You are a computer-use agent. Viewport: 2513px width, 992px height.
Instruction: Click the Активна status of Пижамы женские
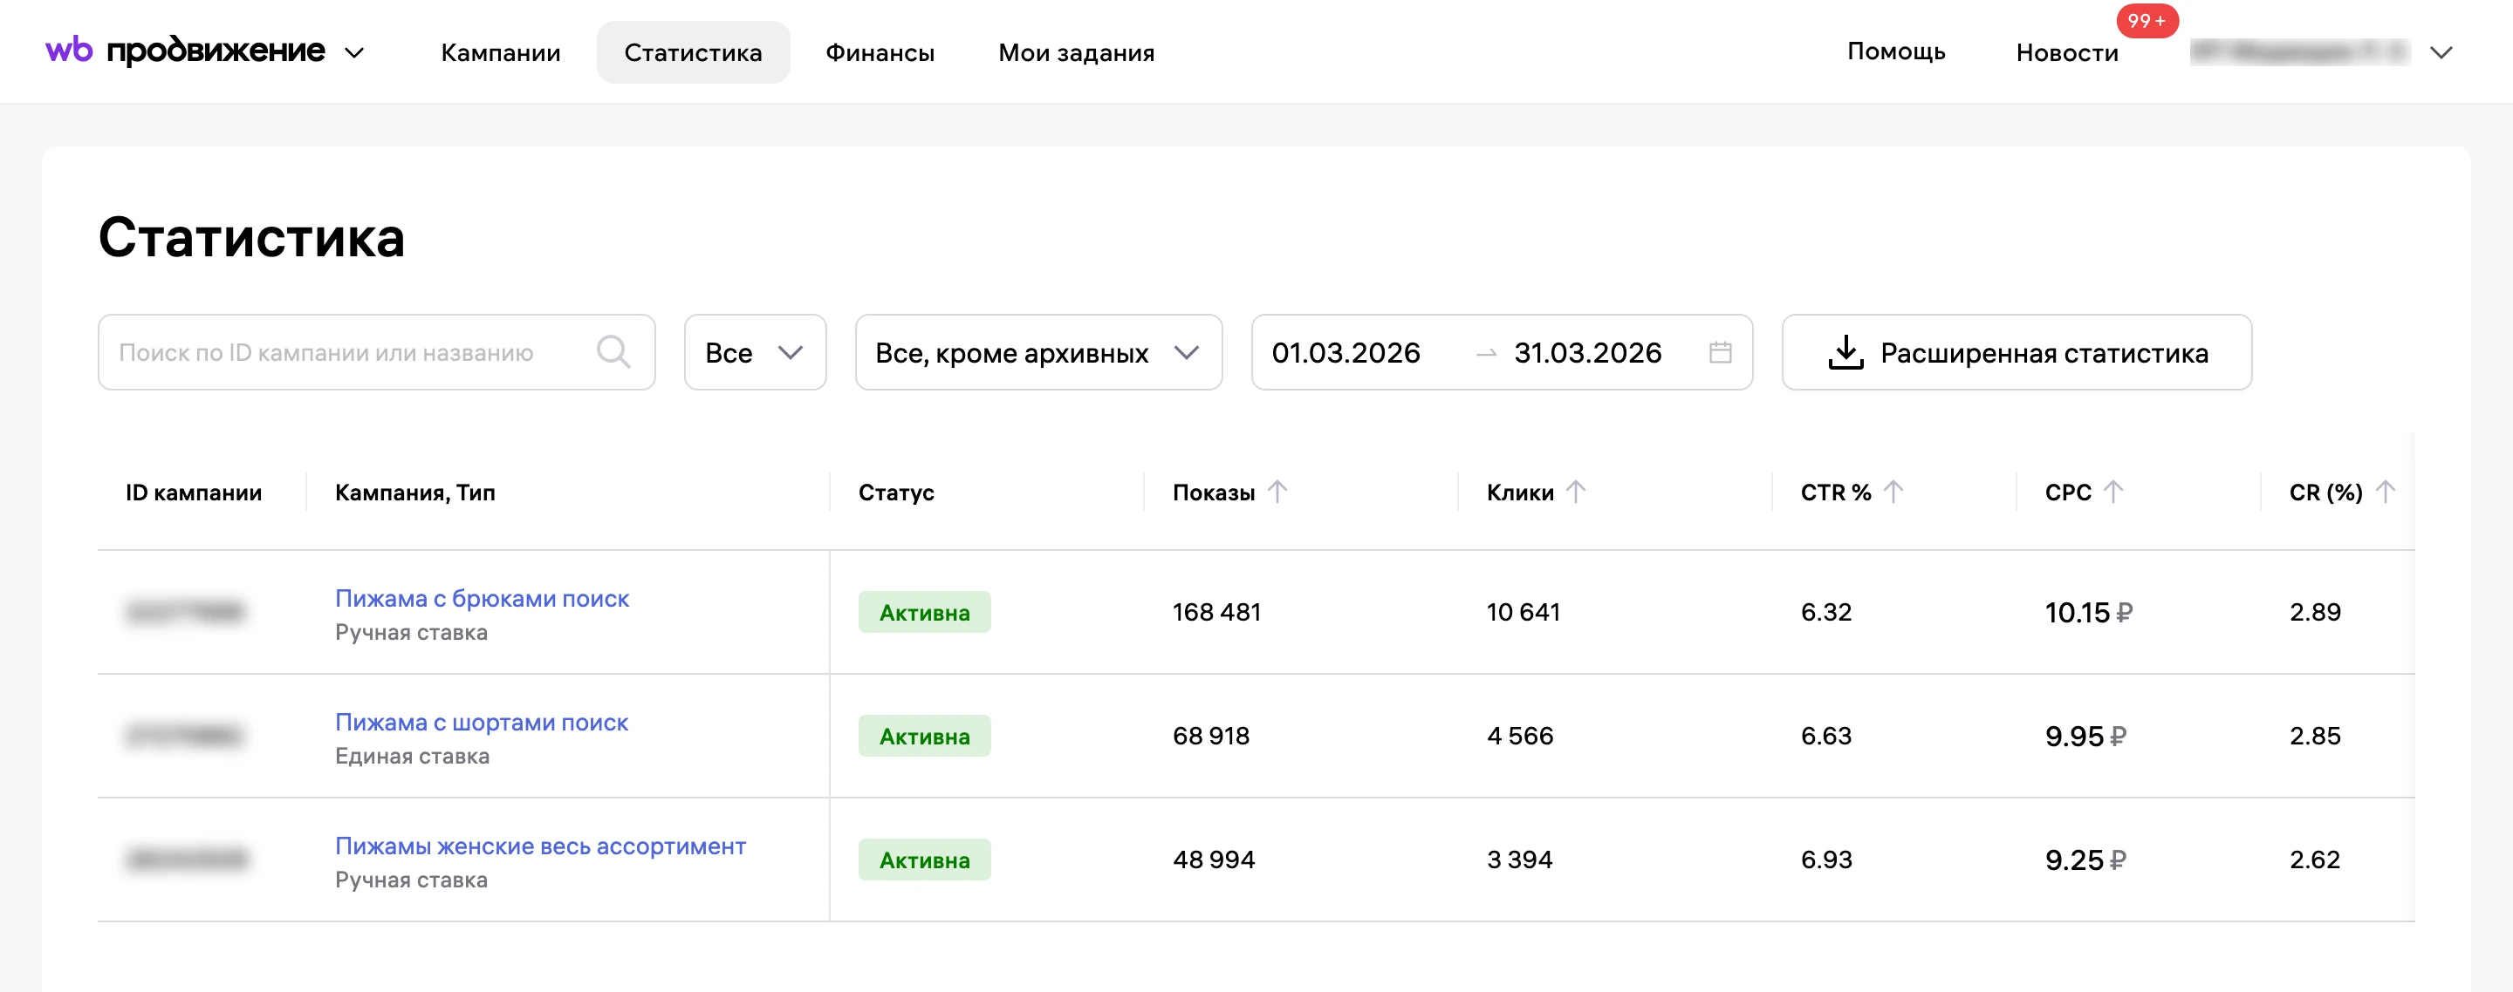coord(924,860)
